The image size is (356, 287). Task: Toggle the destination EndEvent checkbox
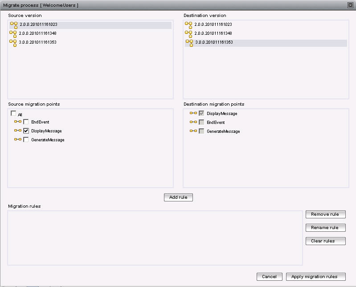201,122
